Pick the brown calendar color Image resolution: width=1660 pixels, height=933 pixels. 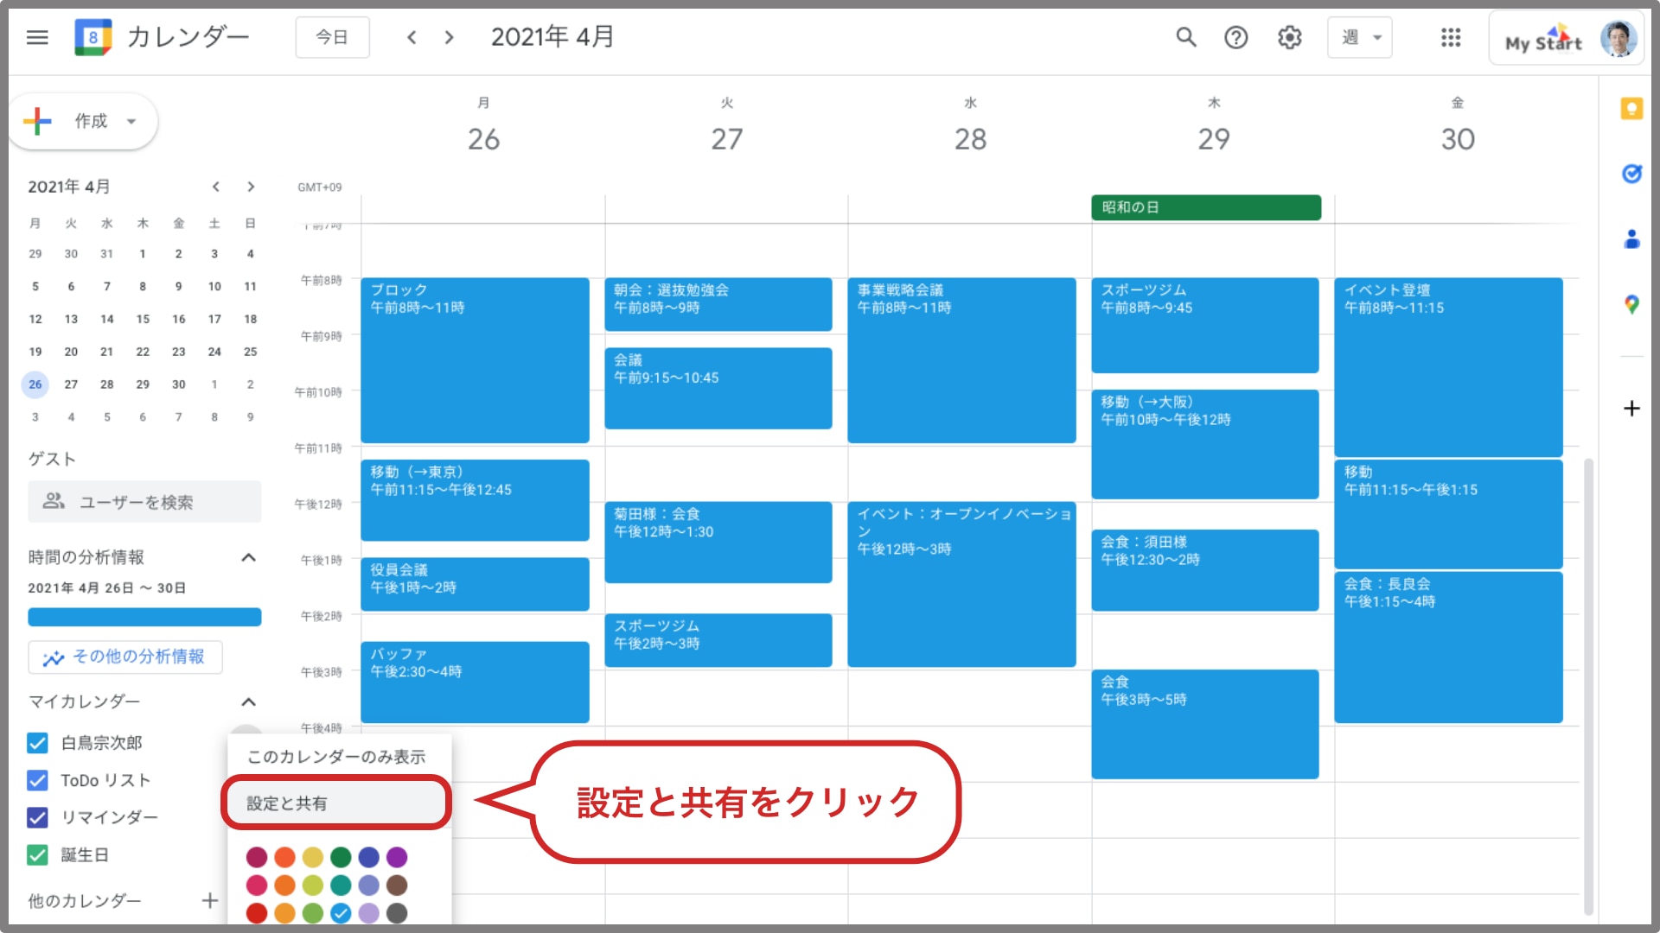point(397,885)
